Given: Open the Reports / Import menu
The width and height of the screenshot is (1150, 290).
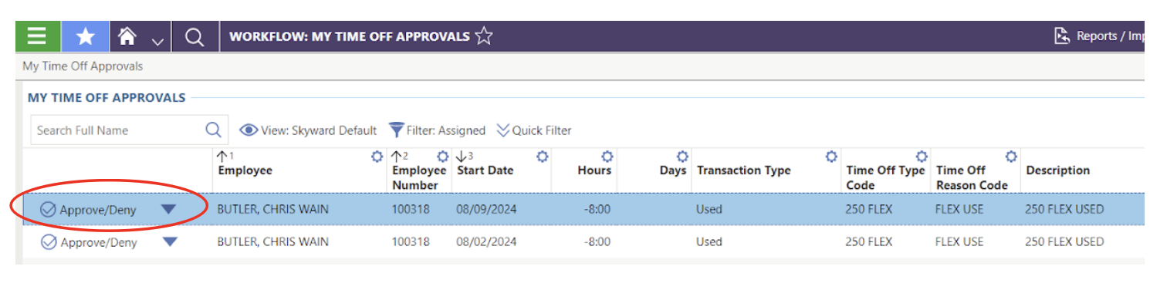Looking at the screenshot, I should pyautogui.click(x=1099, y=36).
